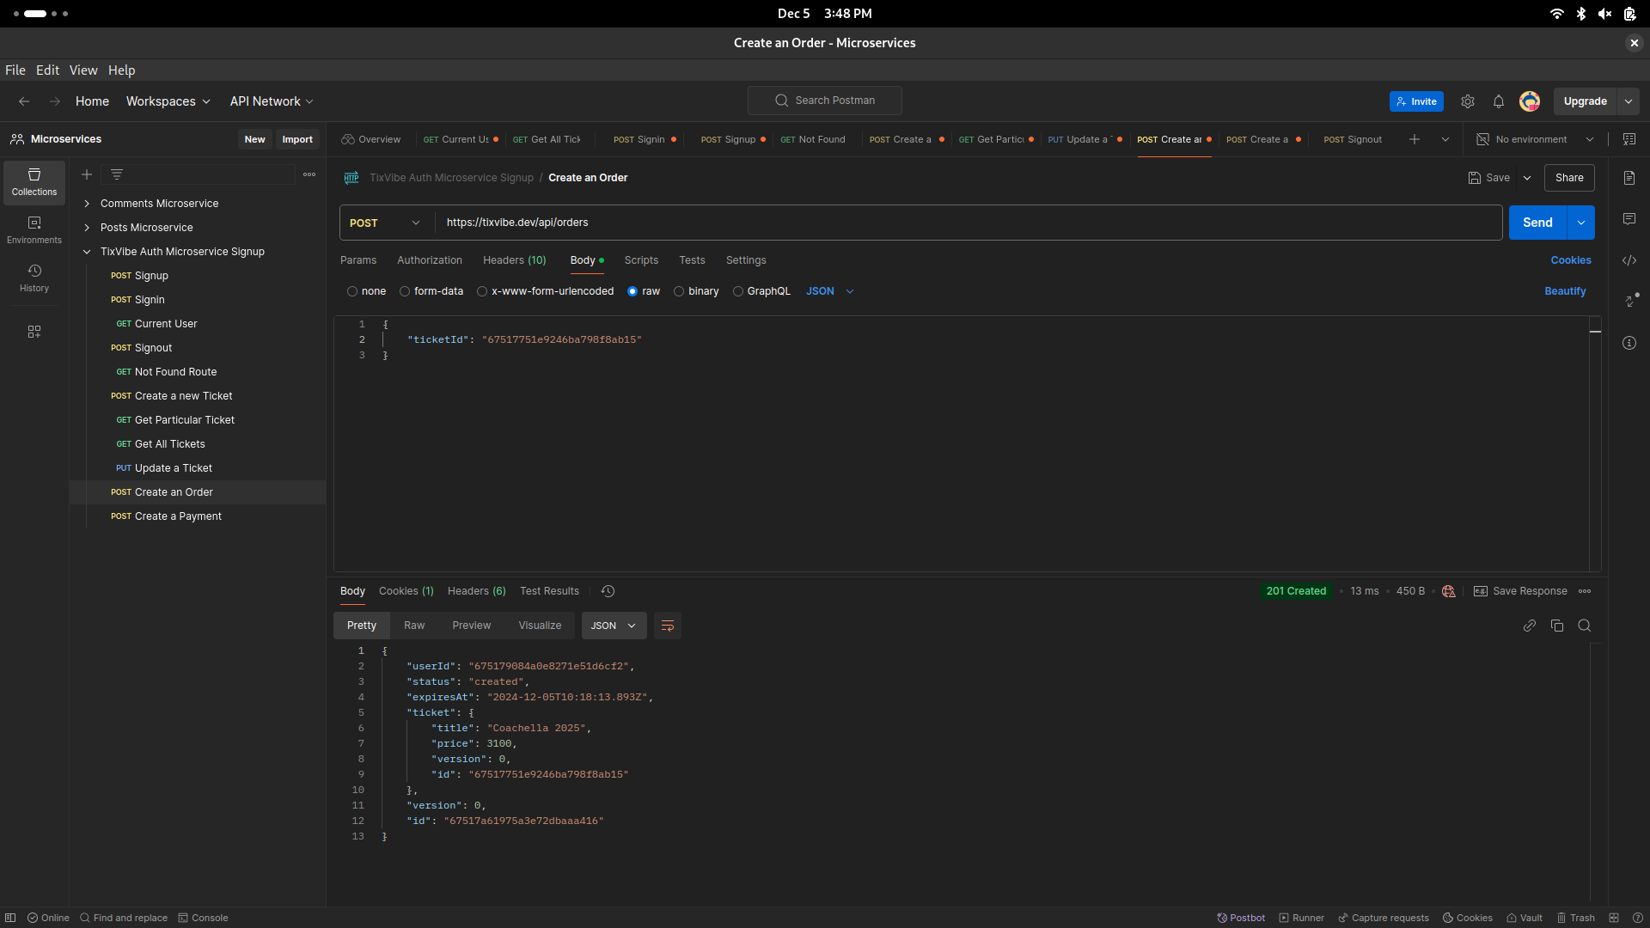Image resolution: width=1650 pixels, height=928 pixels.
Task: Open the documentation panel icon
Action: 1629,178
